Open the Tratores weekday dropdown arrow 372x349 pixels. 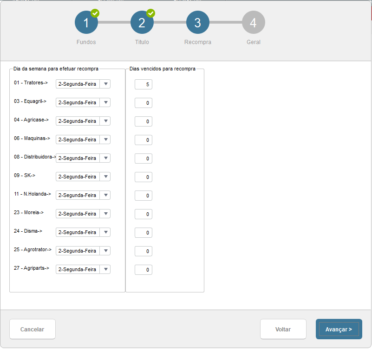106,84
